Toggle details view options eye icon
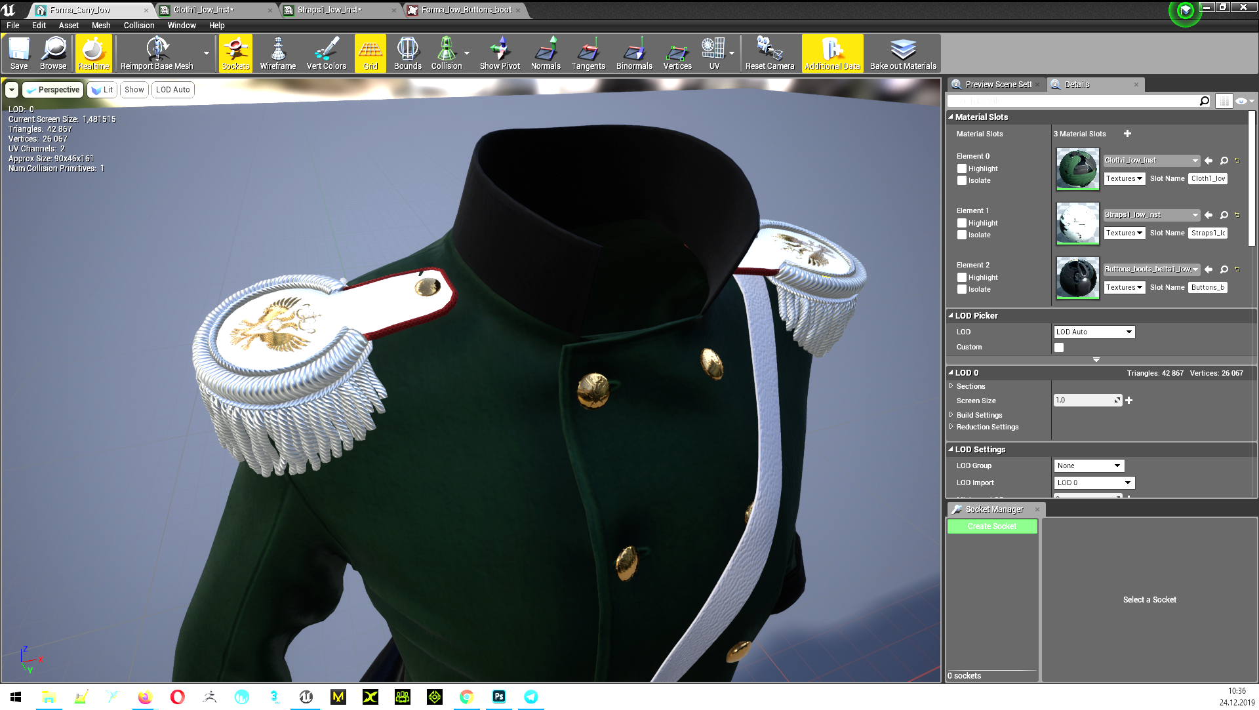The height and width of the screenshot is (710, 1259). (x=1244, y=101)
